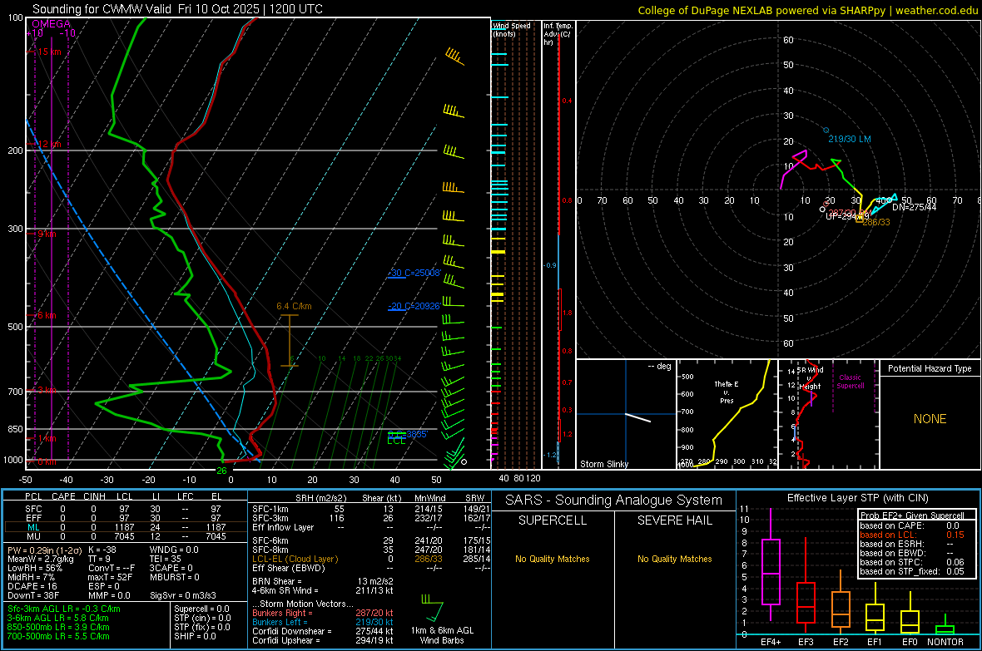Viewport: 982px width, 651px height.
Task: Select the '9 km' height marker on the skew-T
Action: click(x=47, y=234)
